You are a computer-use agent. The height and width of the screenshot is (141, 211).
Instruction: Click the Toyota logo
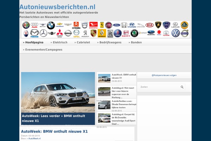click(x=166, y=33)
